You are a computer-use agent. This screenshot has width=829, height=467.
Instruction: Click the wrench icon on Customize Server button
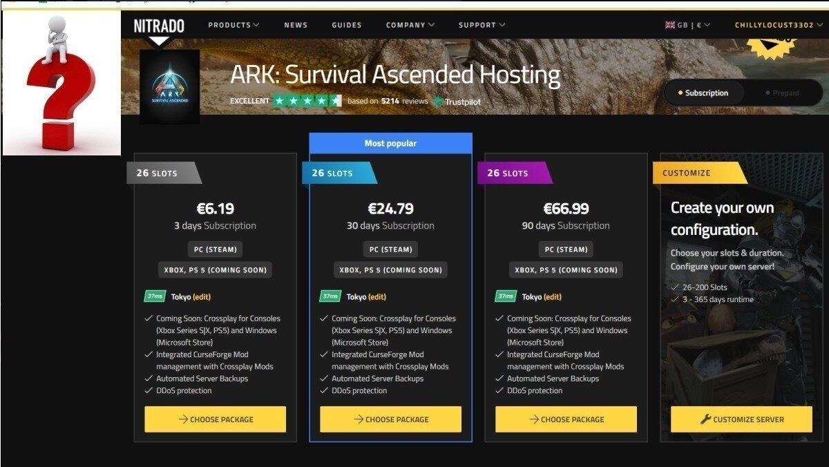coord(706,419)
